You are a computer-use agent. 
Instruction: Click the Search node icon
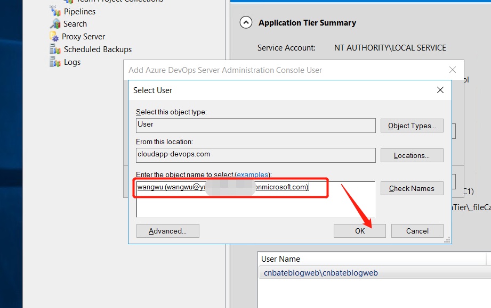[x=55, y=24]
